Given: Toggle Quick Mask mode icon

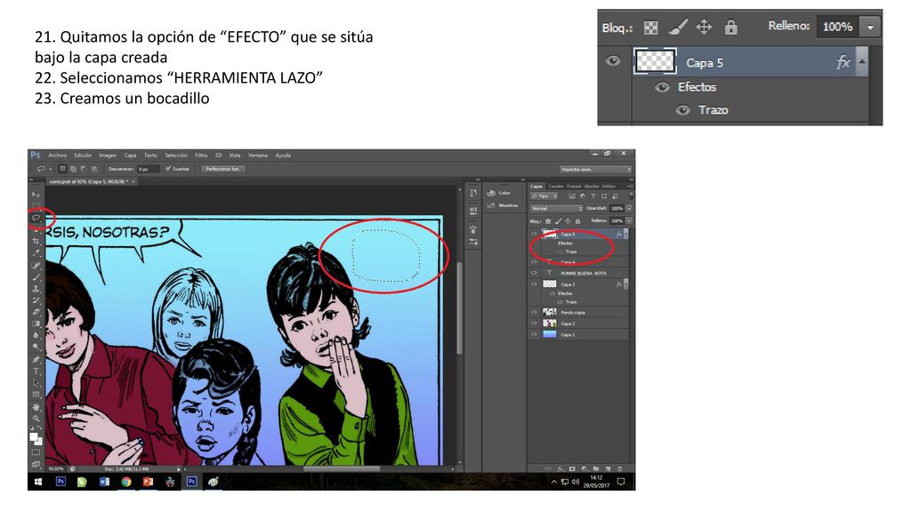Looking at the screenshot, I should (36, 452).
